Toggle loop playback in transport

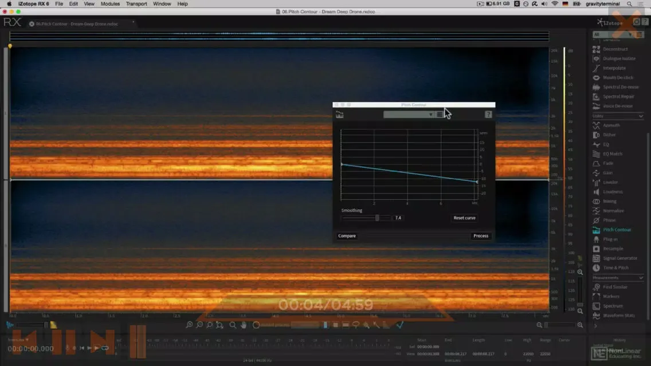click(105, 349)
